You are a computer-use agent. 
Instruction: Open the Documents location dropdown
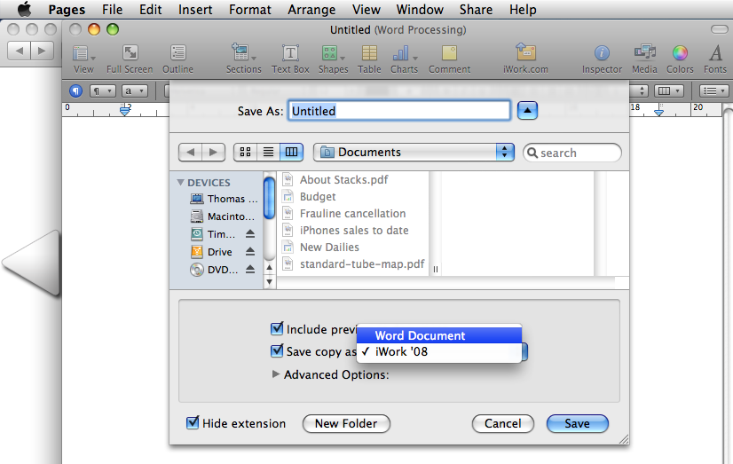[414, 152]
